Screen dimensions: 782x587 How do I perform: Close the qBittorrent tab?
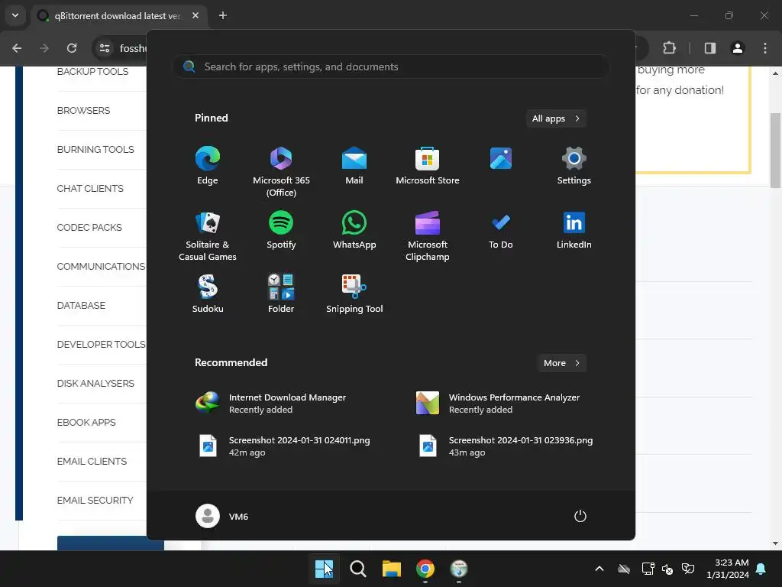coord(195,15)
